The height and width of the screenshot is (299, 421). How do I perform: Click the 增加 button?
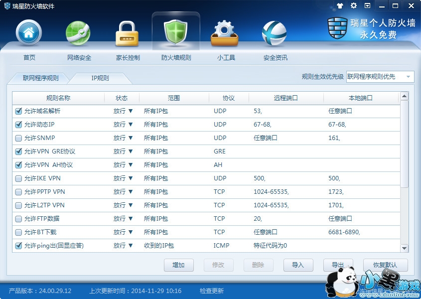(178, 265)
